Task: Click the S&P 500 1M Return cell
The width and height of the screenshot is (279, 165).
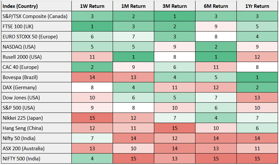Action: tap(134, 108)
